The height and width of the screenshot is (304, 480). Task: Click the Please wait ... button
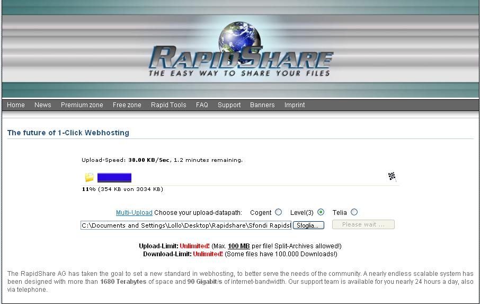(363, 224)
